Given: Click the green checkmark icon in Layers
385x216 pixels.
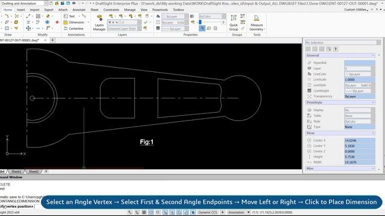Looking at the screenshot, I should (x=146, y=22).
